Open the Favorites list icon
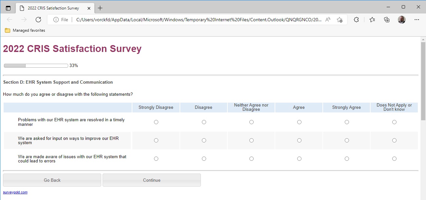Viewport: 426px width, 200px height. (x=372, y=20)
